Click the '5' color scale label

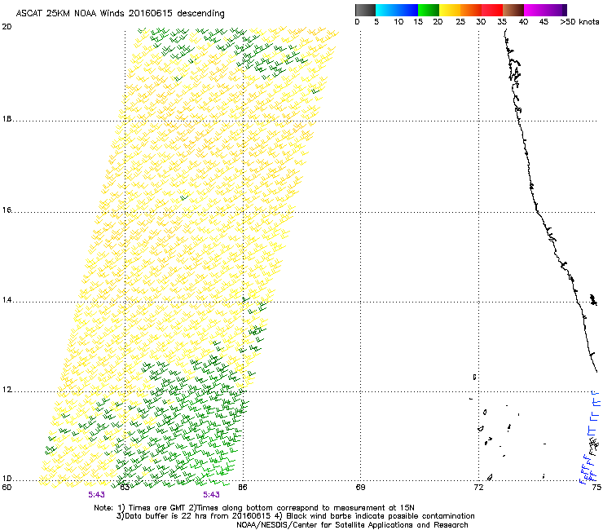[x=376, y=22]
